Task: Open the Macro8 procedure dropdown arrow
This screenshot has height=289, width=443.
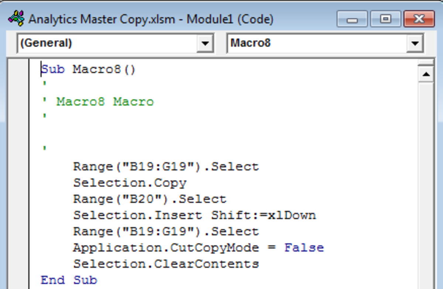Action: click(x=415, y=44)
